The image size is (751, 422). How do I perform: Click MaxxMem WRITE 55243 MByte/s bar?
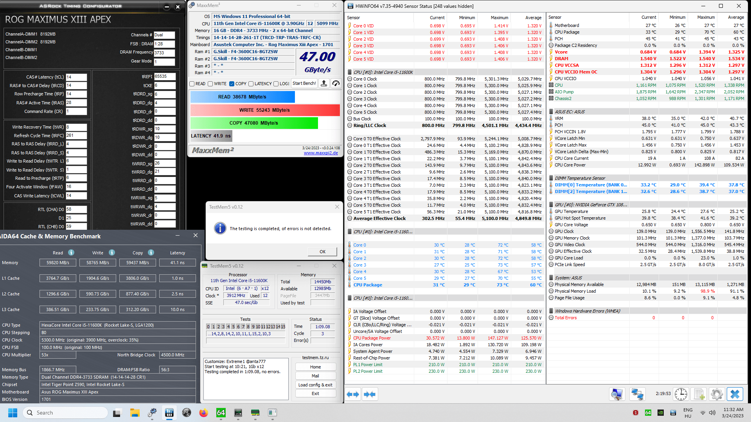(x=265, y=110)
